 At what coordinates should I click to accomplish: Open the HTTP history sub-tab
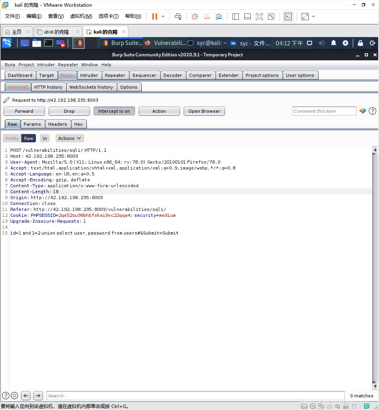[x=49, y=87]
